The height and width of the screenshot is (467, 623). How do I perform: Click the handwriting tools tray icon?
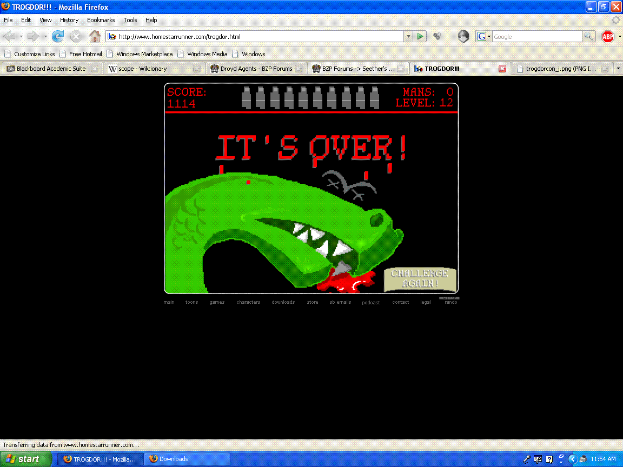click(x=538, y=459)
